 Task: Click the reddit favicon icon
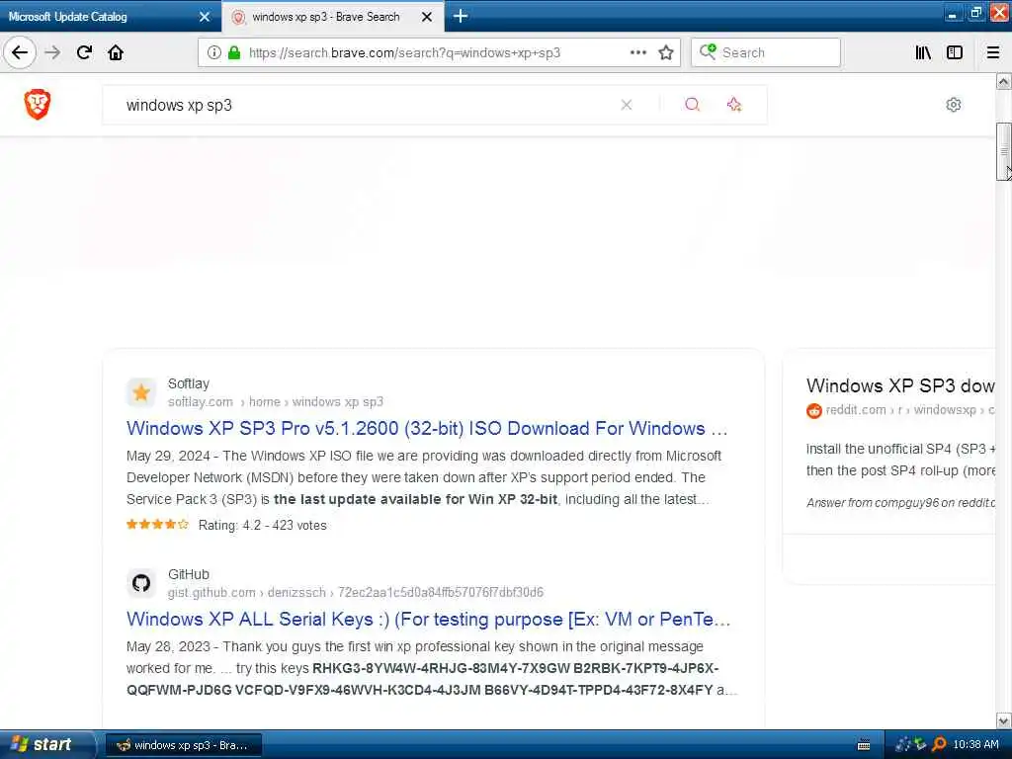tap(814, 410)
